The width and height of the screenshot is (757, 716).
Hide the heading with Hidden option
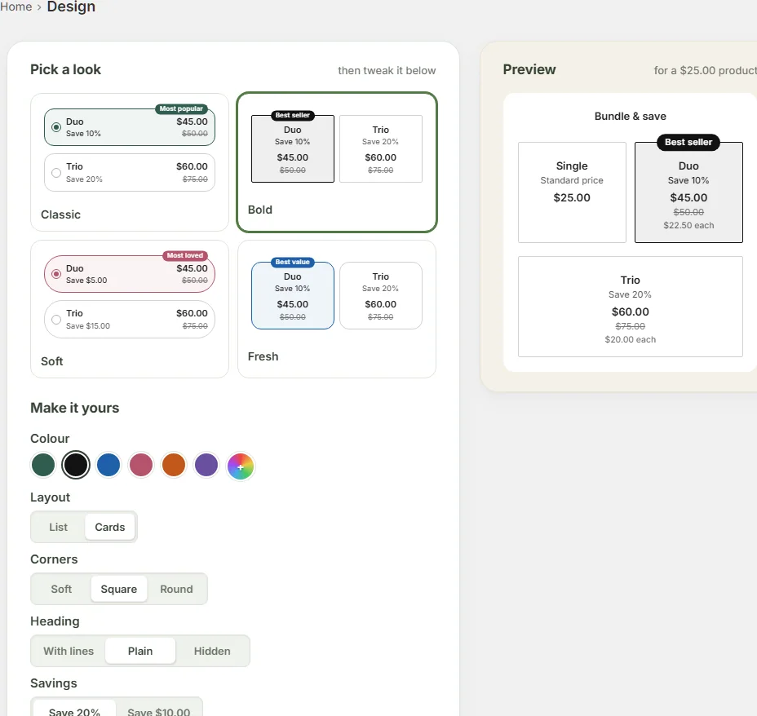click(212, 651)
